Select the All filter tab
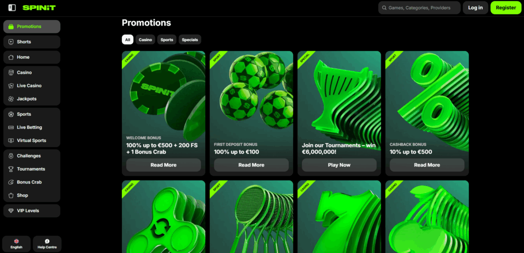The width and height of the screenshot is (524, 253). pyautogui.click(x=127, y=40)
